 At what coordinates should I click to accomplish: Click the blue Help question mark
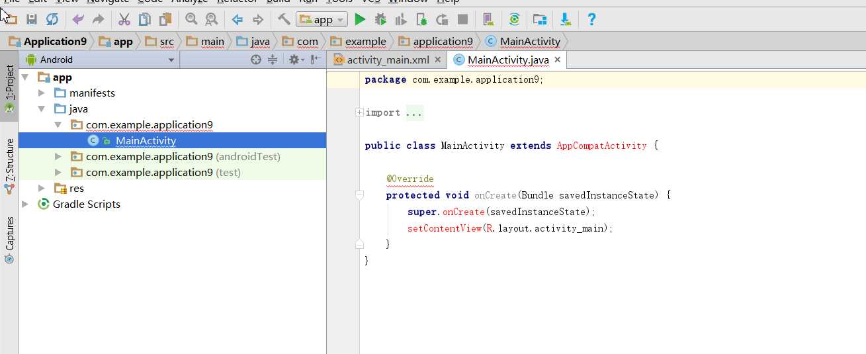pyautogui.click(x=591, y=19)
